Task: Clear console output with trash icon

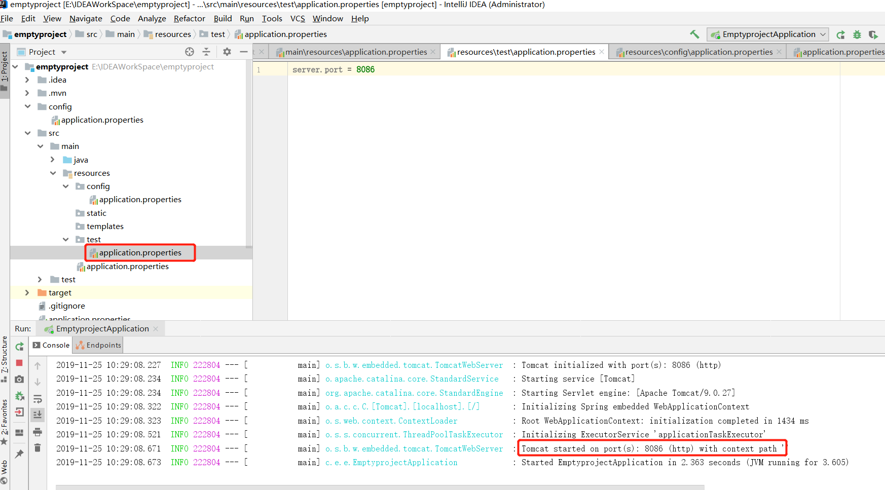Action: (x=38, y=447)
